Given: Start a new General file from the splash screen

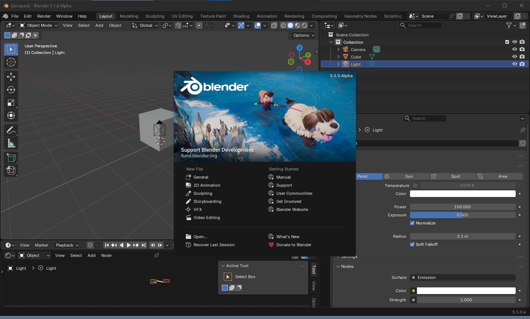Looking at the screenshot, I should pyautogui.click(x=201, y=177).
